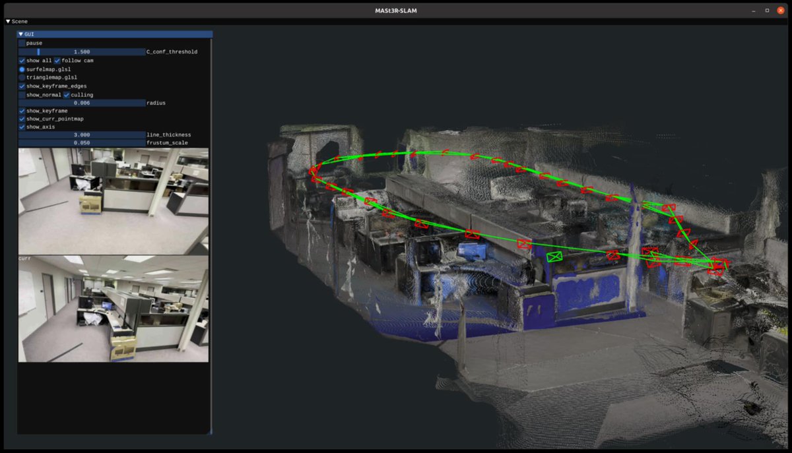Select the trianglemap.glsl radio button
The height and width of the screenshot is (453, 792).
coord(22,77)
